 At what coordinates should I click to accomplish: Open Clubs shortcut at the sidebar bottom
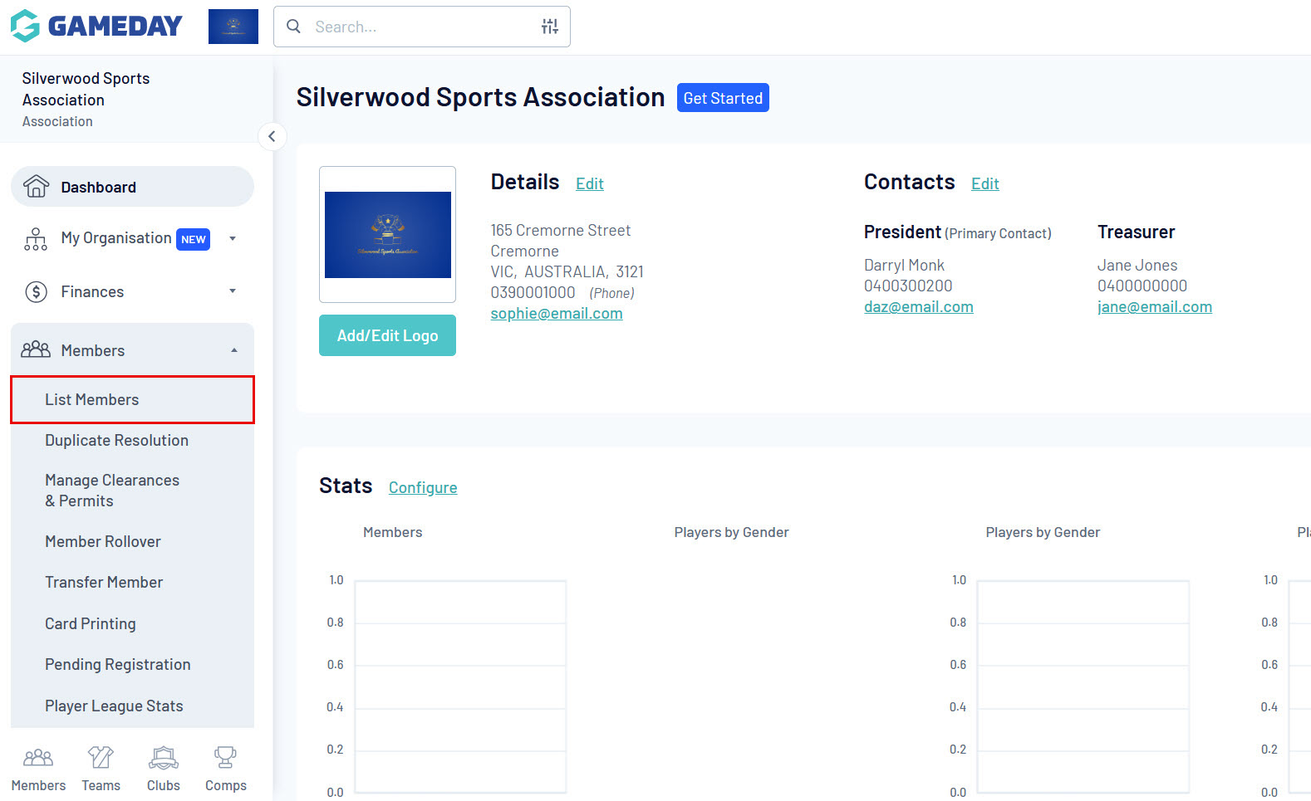[x=164, y=769]
